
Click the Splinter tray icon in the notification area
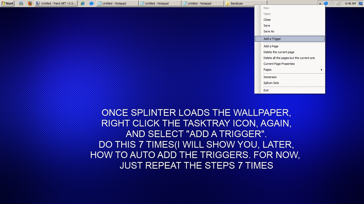(x=326, y=3)
